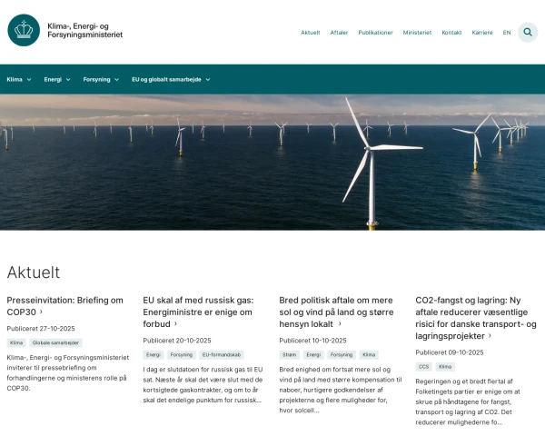Open the Kontakt top menu link
The image size is (545, 436).
[451, 33]
